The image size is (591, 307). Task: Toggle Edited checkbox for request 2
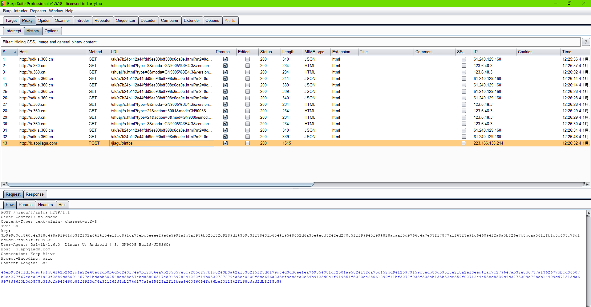(248, 66)
